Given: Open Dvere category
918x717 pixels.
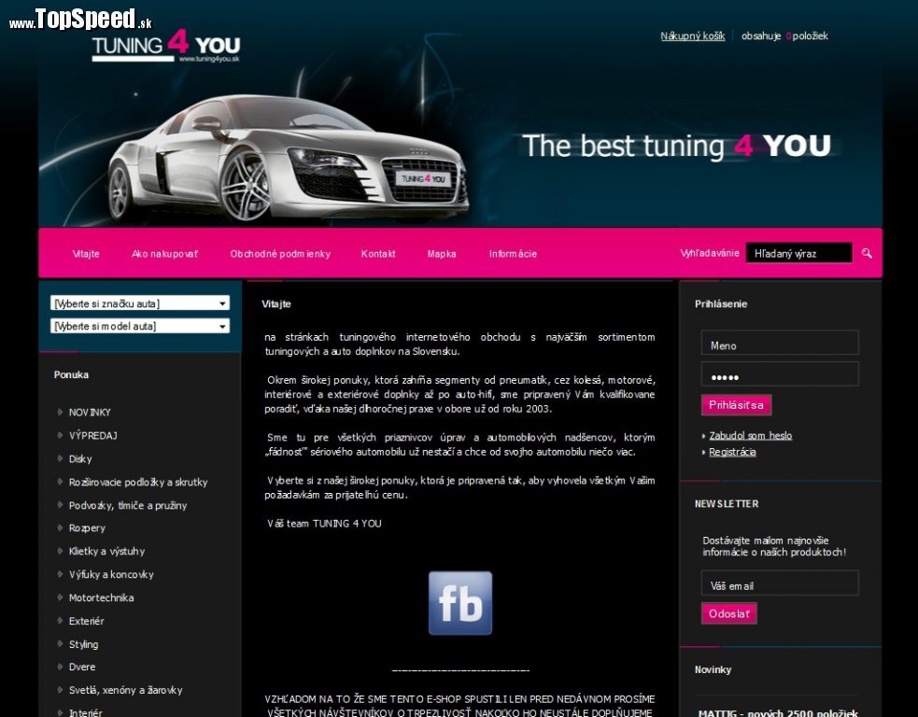Looking at the screenshot, I should pyautogui.click(x=82, y=667).
